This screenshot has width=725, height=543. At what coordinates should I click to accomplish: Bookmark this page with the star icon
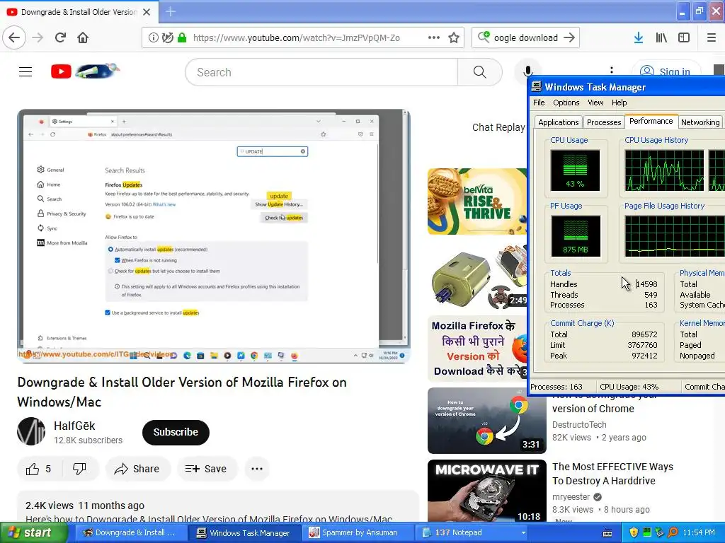tap(454, 38)
